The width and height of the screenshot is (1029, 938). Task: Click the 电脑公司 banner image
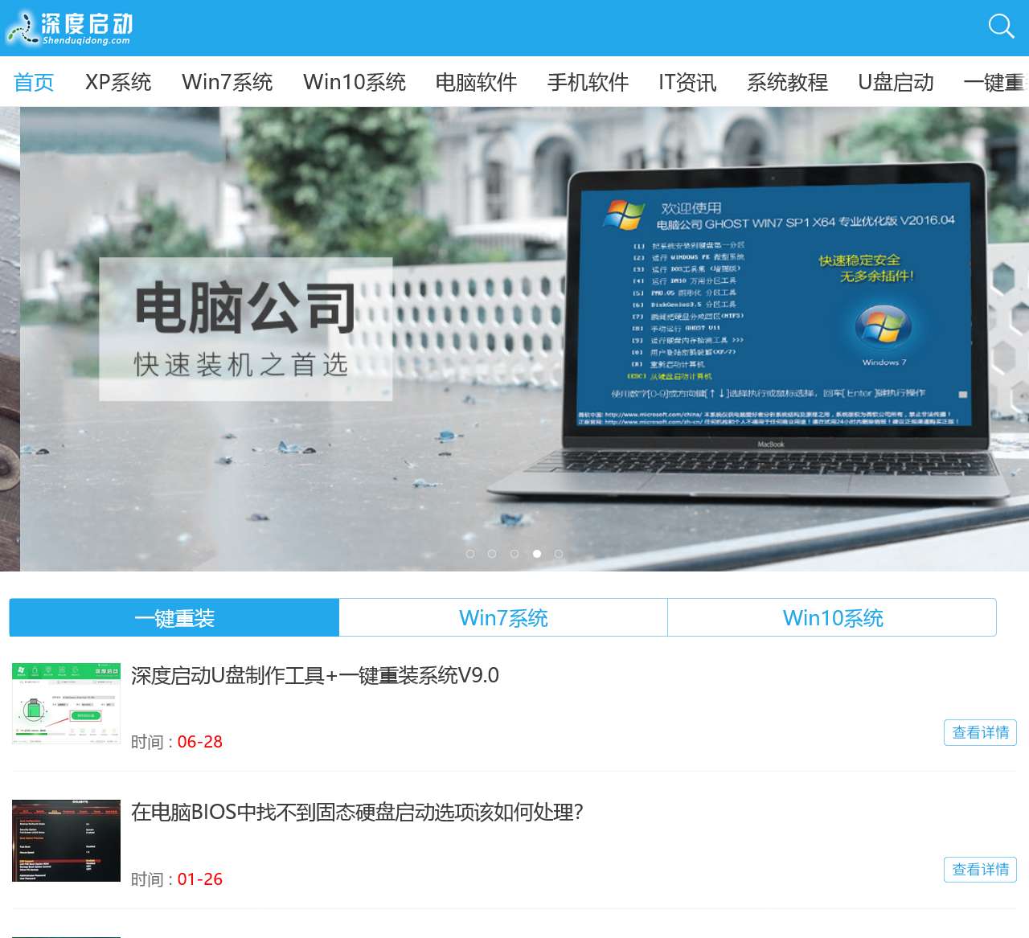[x=524, y=339]
